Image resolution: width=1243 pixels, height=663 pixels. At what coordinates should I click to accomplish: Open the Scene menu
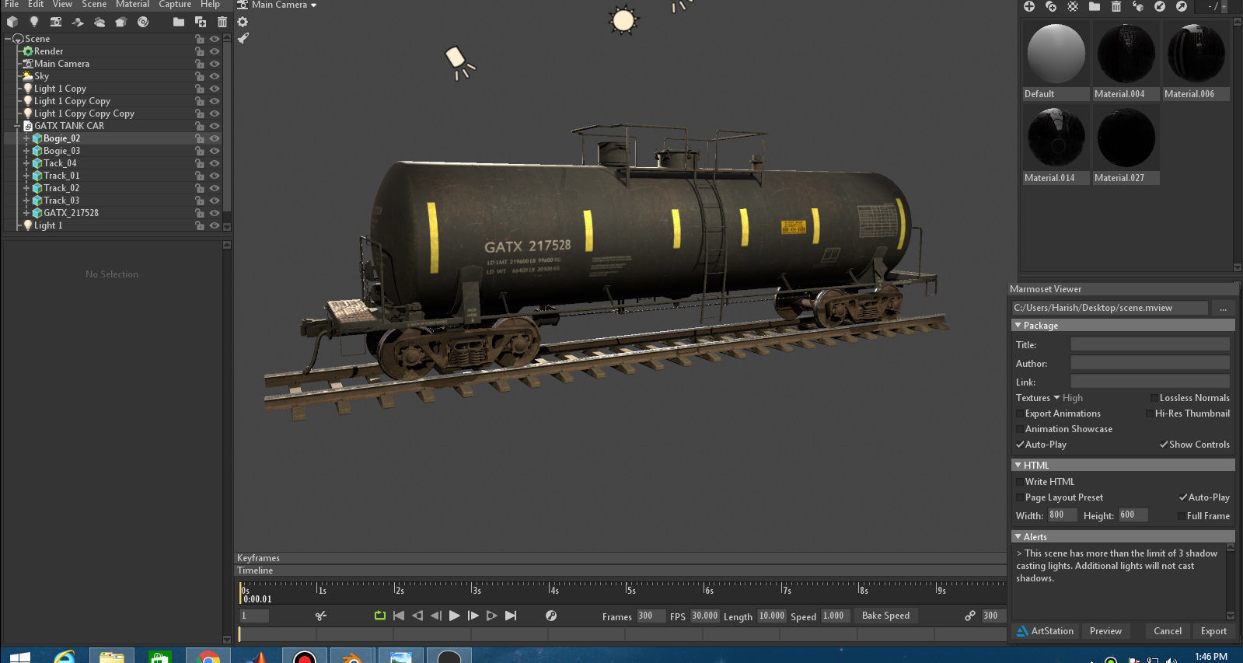[x=94, y=5]
